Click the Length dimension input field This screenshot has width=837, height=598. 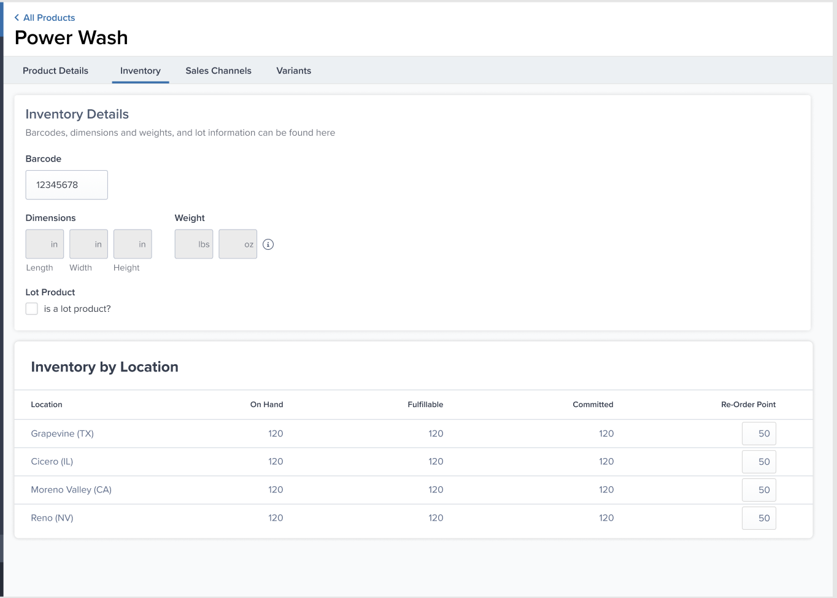[44, 244]
